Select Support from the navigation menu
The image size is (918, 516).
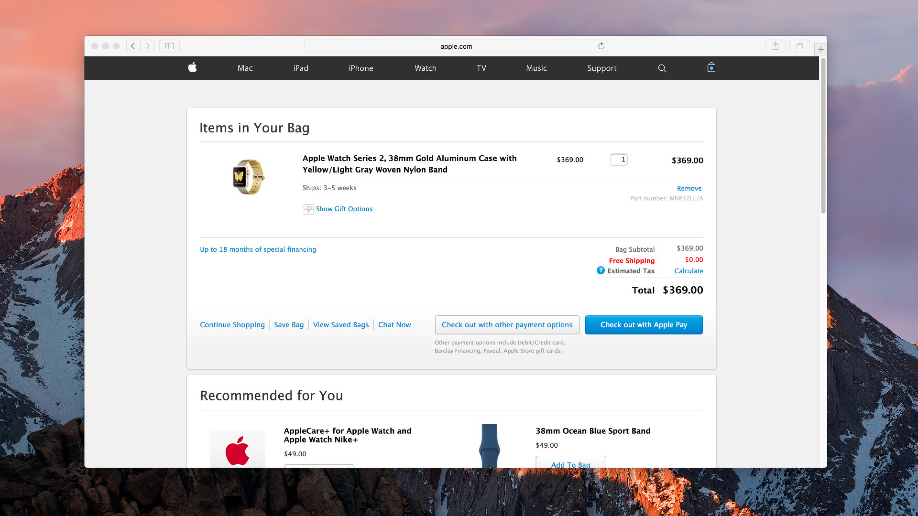coord(601,68)
